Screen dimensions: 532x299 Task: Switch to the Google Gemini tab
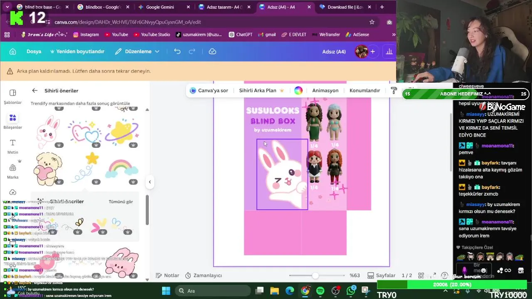tap(165, 7)
